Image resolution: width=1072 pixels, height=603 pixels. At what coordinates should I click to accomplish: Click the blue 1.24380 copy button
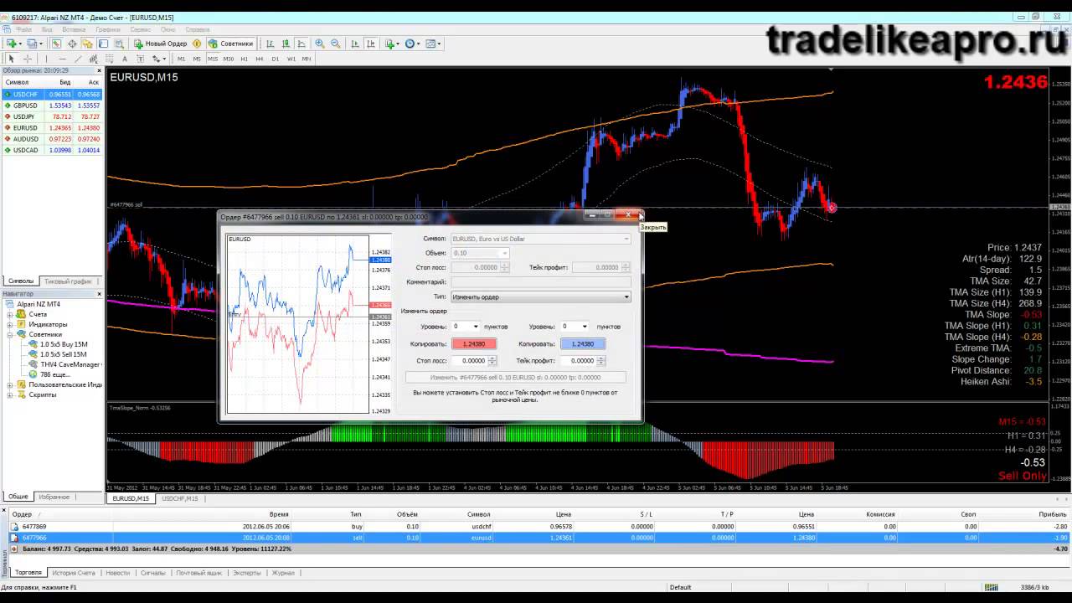582,343
